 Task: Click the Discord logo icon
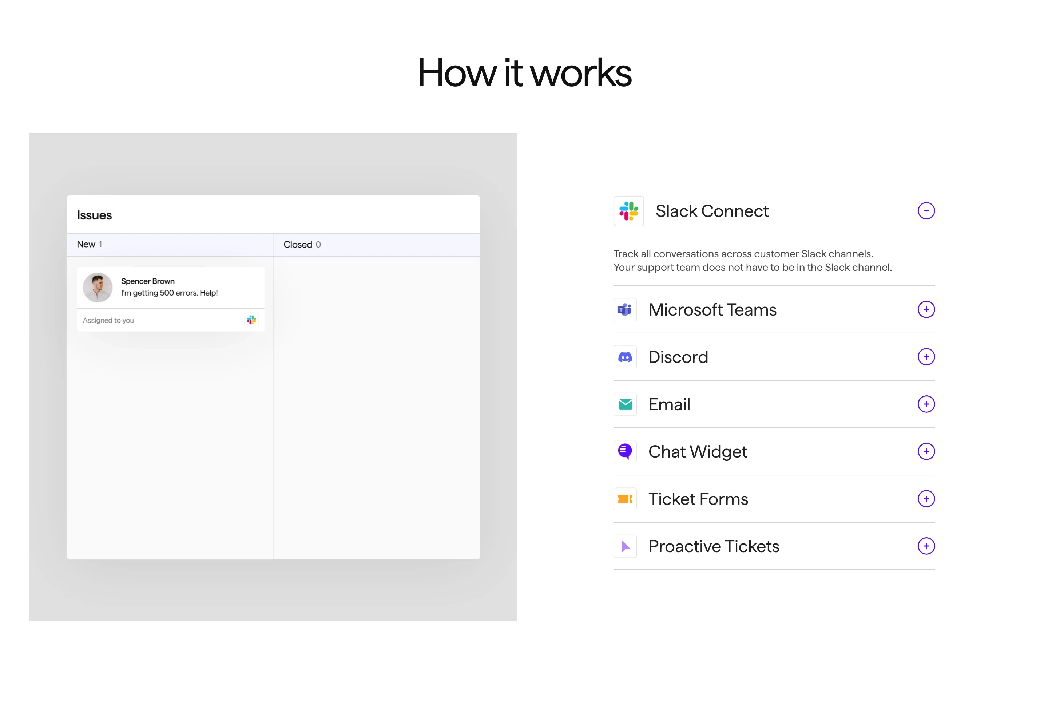pos(625,357)
